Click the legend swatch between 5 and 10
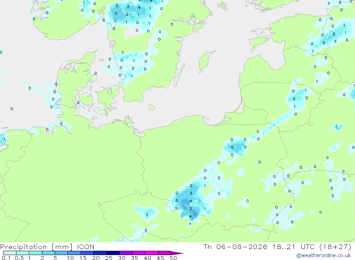Screen dimensions: 355x260 [x=61, y=253]
